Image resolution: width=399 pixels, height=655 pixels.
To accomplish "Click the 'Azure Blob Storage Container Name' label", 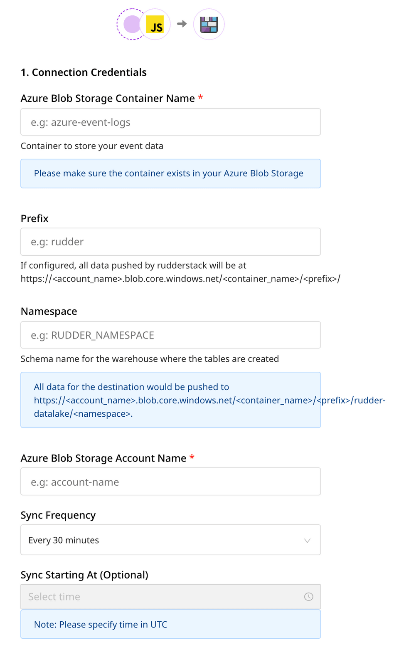I will click(108, 98).
